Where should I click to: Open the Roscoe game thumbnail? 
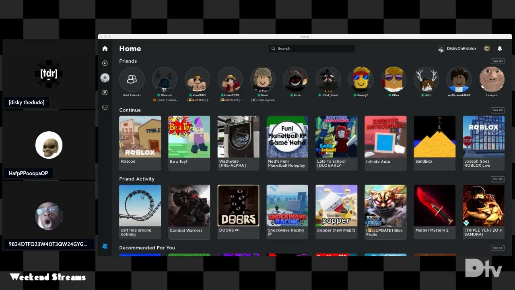pos(140,137)
